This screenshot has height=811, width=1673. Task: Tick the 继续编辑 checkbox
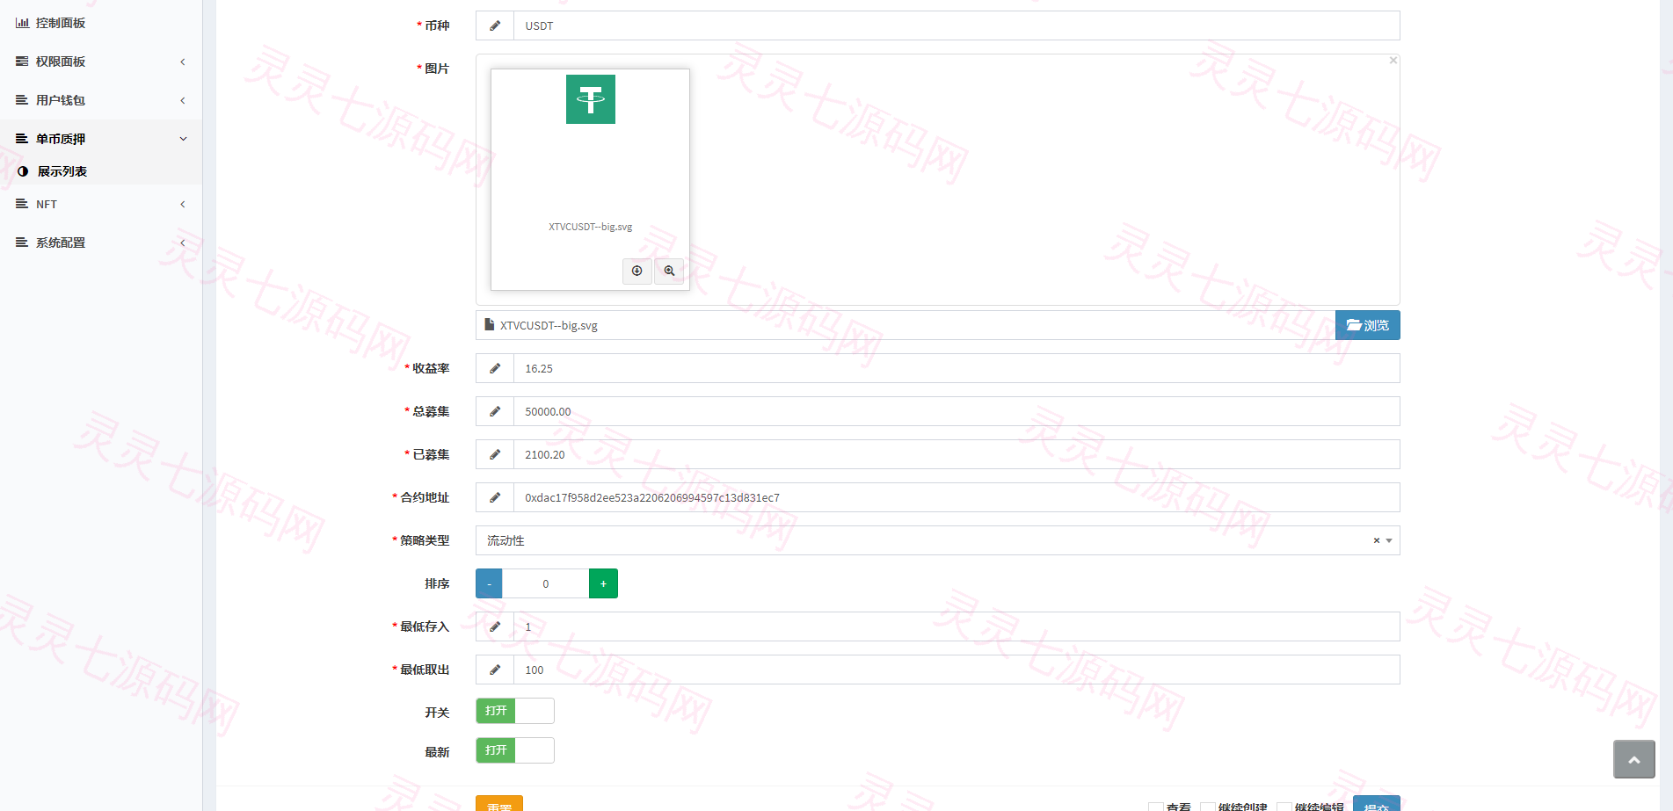point(1284,807)
